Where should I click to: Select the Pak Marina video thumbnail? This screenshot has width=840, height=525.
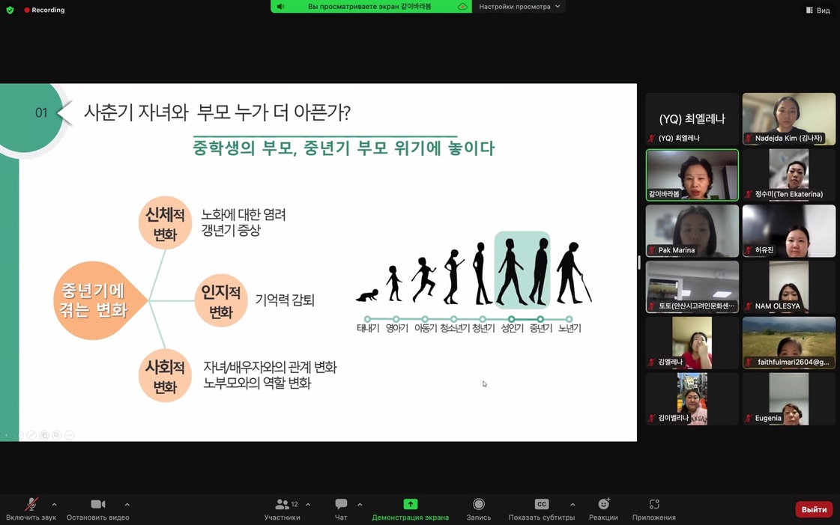(692, 231)
